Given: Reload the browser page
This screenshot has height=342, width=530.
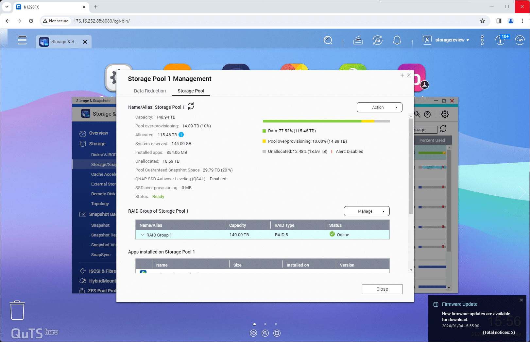Looking at the screenshot, I should click(31, 21).
